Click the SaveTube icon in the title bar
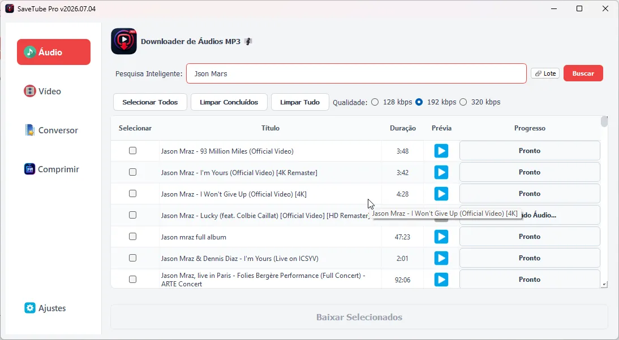 [10, 8]
